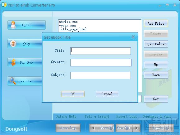180x135 pixels.
Task: Move file up with the Up button
Action: click(156, 65)
